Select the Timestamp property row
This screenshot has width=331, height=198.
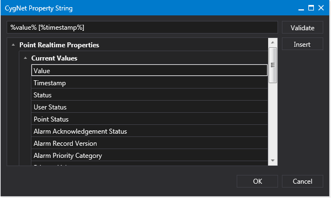point(150,83)
